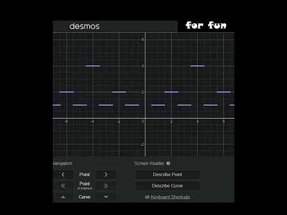Jump to previous point of interest
Image resolution: width=287 pixels, height=215 pixels.
tap(63, 186)
